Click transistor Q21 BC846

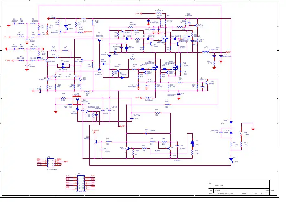(x=128, y=148)
